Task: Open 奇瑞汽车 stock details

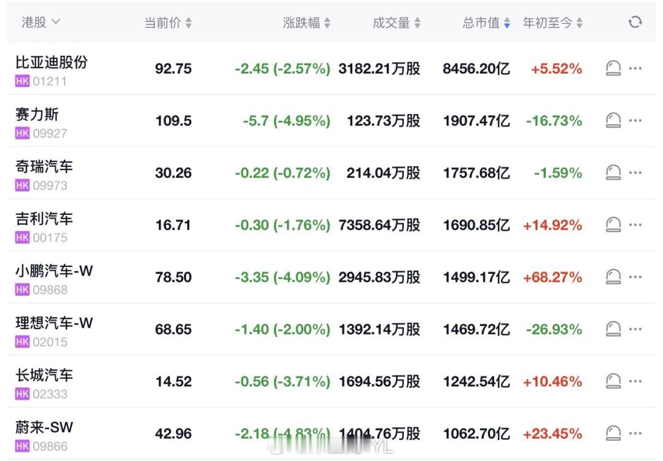Action: tap(44, 166)
